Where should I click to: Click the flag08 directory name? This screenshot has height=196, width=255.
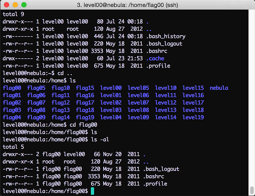click(36, 110)
